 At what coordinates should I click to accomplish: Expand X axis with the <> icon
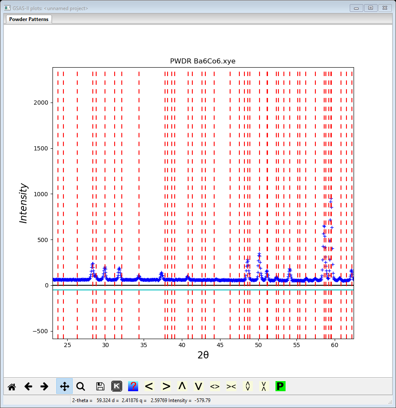pos(215,386)
